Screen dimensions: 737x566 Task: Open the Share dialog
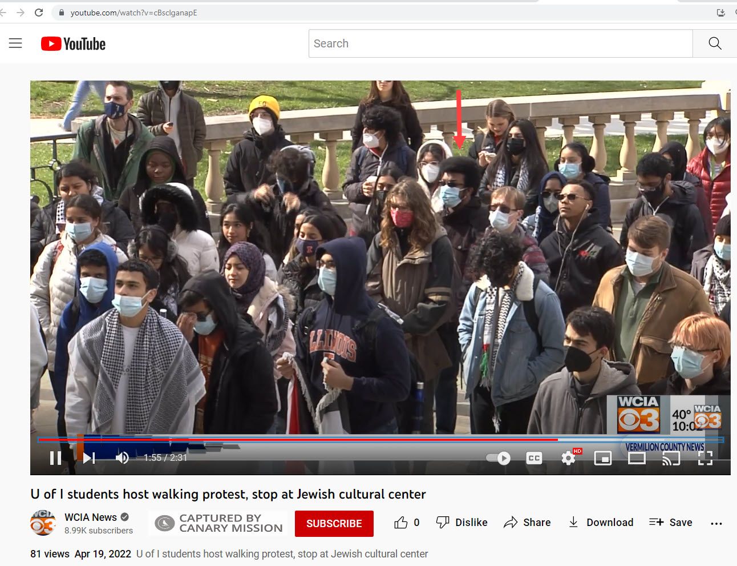pyautogui.click(x=527, y=523)
